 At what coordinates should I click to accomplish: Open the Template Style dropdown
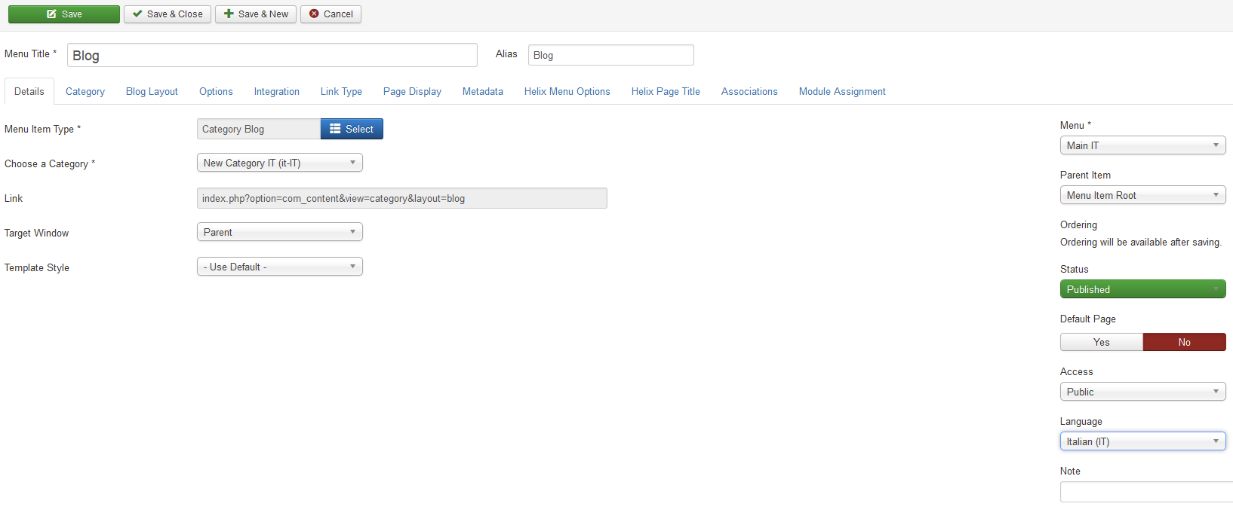(x=279, y=267)
